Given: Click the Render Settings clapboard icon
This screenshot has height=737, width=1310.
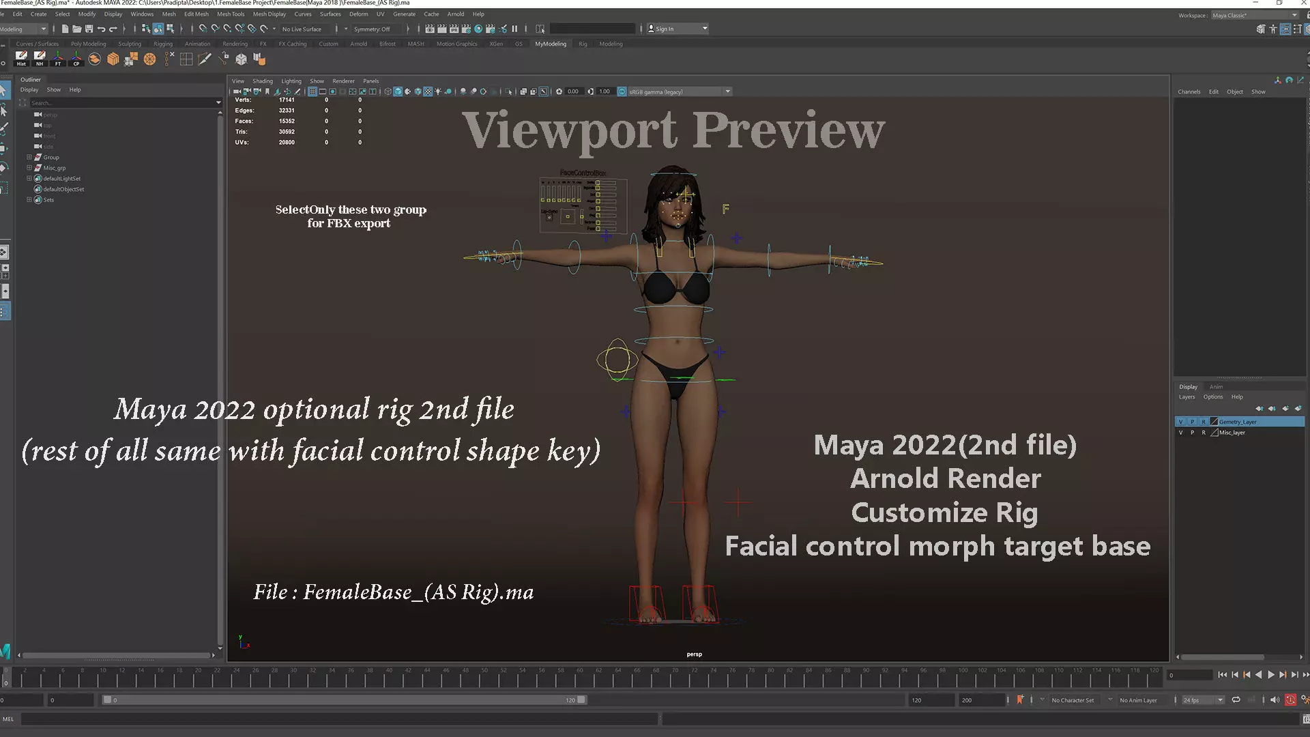Looking at the screenshot, I should (x=466, y=29).
